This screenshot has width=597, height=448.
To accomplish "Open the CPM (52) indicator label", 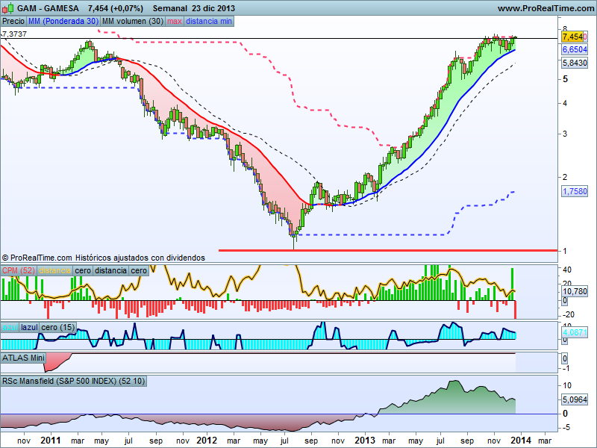I will pyautogui.click(x=19, y=270).
